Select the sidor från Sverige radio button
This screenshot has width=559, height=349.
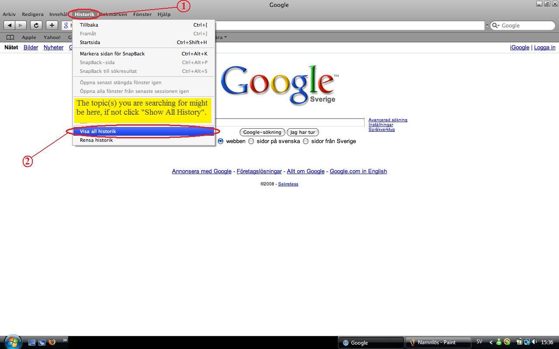point(306,141)
